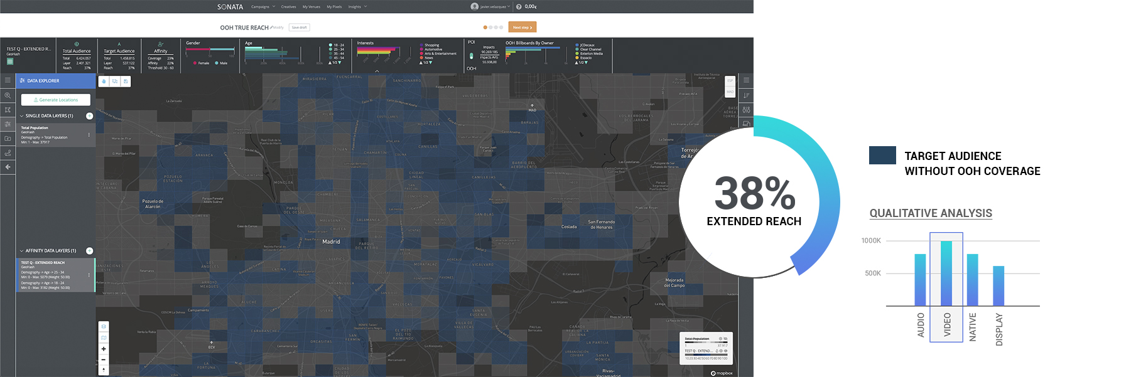Open the right sidebar filter sliders icon
The image size is (1131, 377).
[746, 110]
